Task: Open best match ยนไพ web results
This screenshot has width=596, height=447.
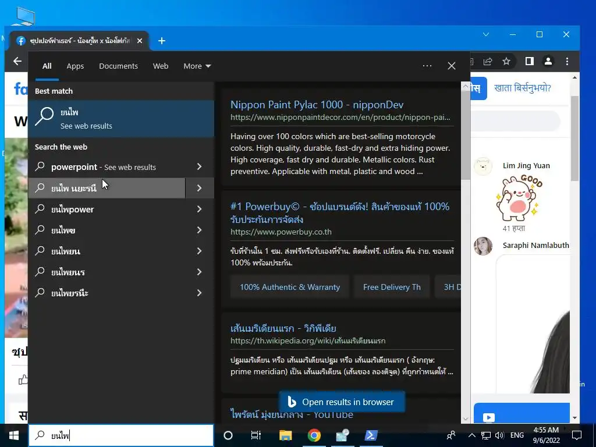Action: 121,119
